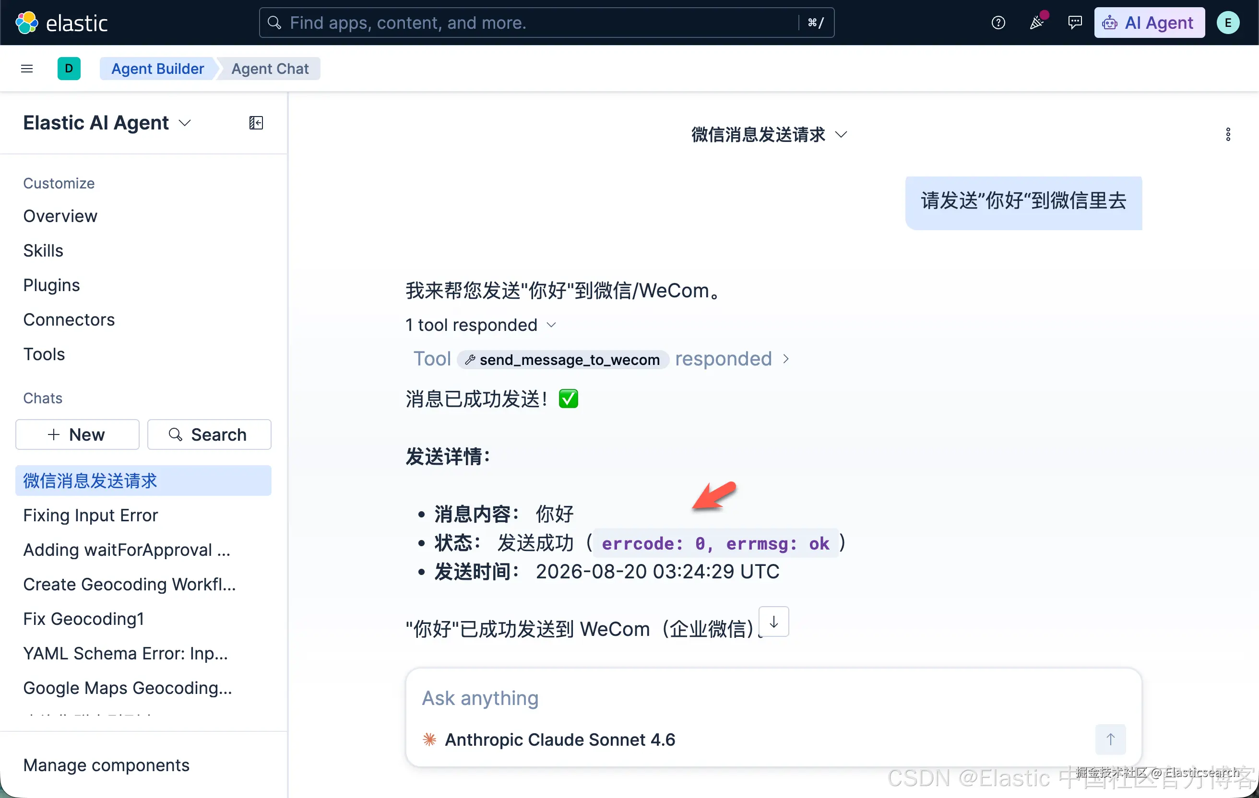
Task: Select the Anthropic Claude Sonnet 4.6 model picker
Action: coord(549,739)
